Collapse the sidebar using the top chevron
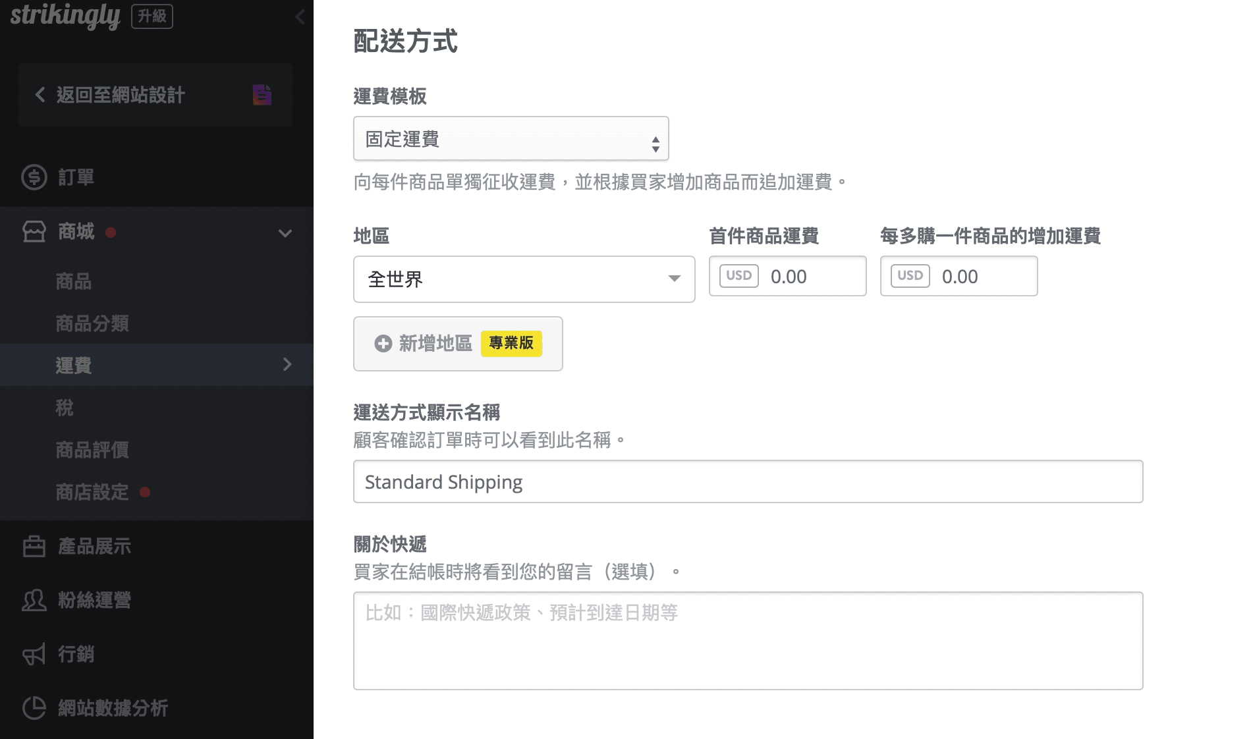This screenshot has height=739, width=1253. (x=300, y=17)
